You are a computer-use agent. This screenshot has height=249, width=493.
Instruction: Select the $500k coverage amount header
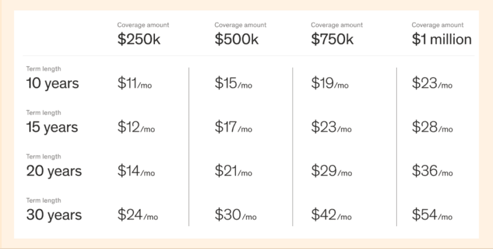240,34
